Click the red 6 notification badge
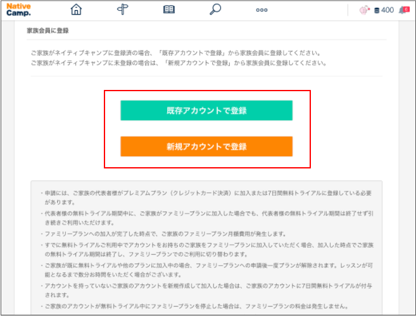 point(406,9)
